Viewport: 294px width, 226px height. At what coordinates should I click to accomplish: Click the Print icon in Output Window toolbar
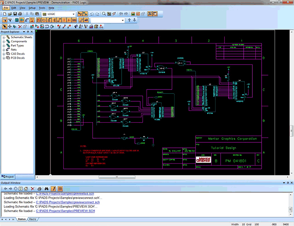(x=39, y=189)
